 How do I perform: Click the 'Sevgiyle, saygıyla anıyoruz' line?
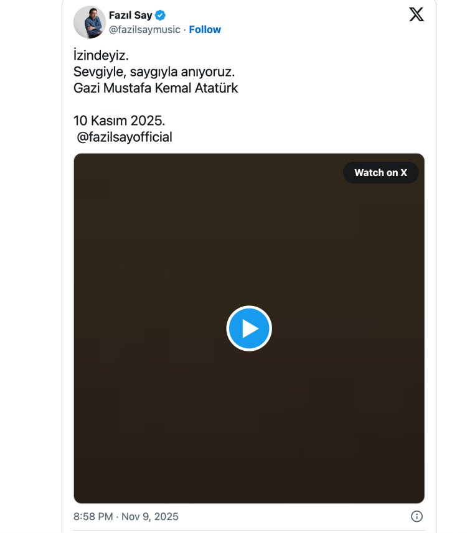pyautogui.click(x=154, y=72)
